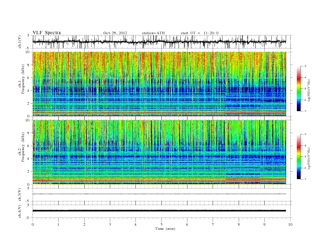This screenshot has width=327, height=252.
Task: Click the "station=ATH" header label
Action: click(153, 33)
